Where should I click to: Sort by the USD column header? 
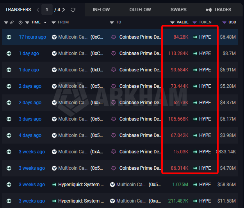[232, 22]
